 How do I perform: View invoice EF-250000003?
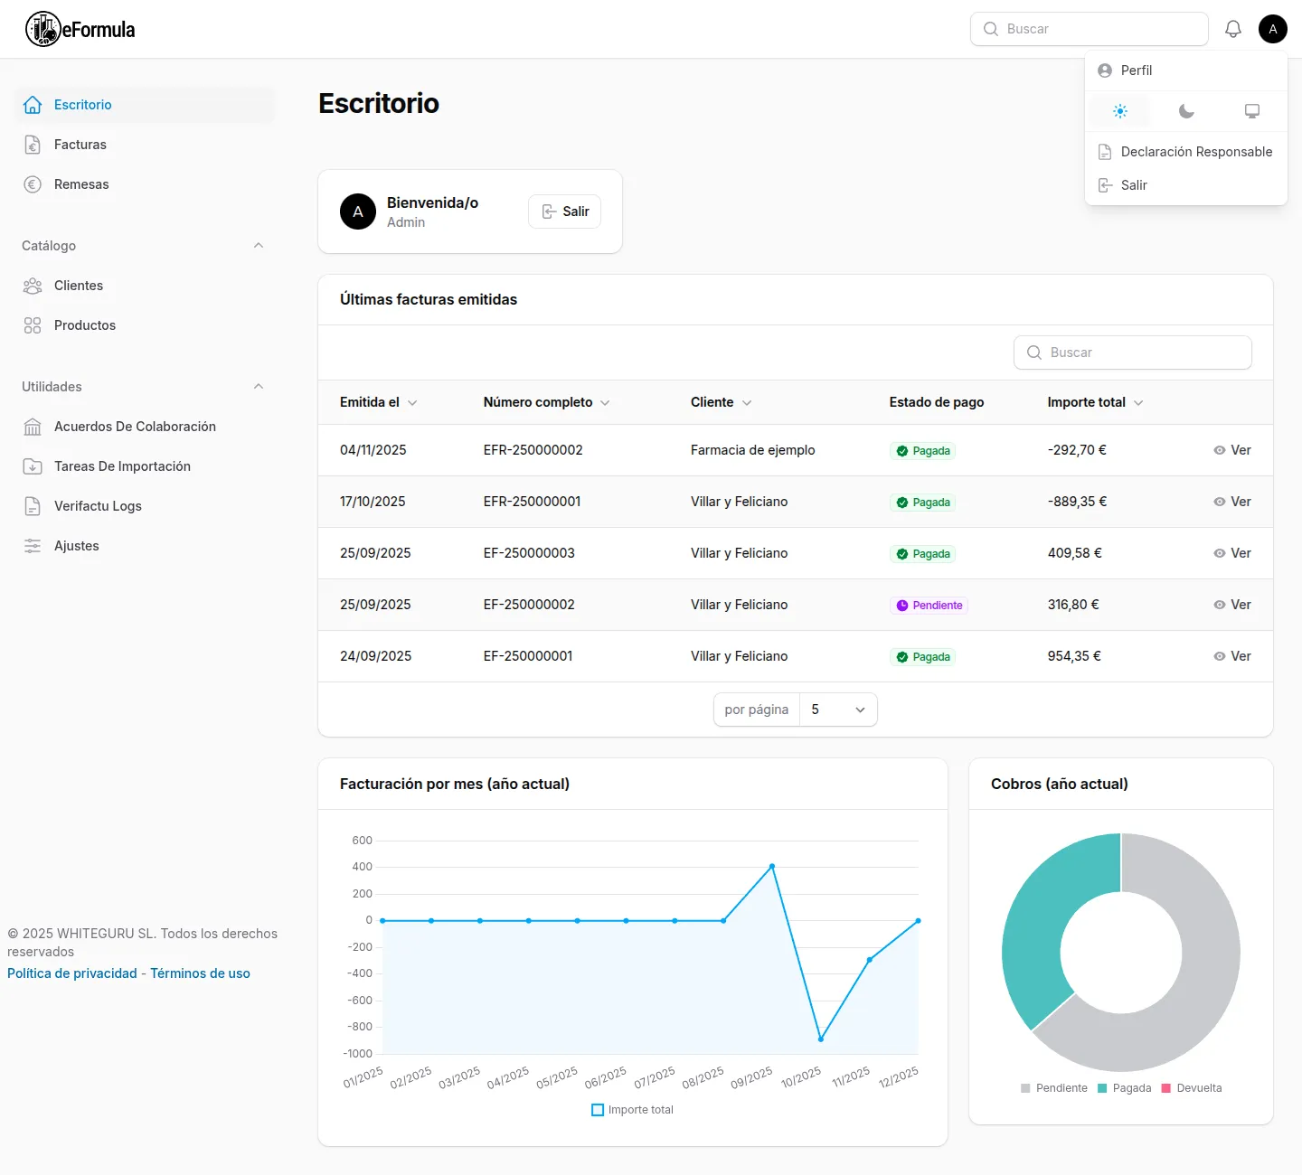tap(1232, 553)
